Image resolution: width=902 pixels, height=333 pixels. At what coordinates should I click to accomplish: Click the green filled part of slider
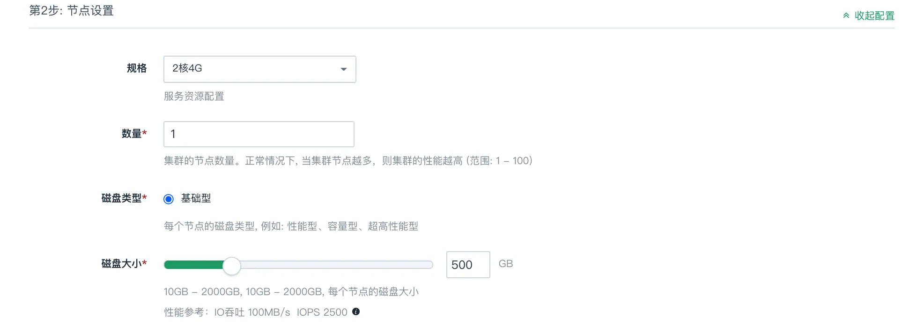click(x=193, y=265)
